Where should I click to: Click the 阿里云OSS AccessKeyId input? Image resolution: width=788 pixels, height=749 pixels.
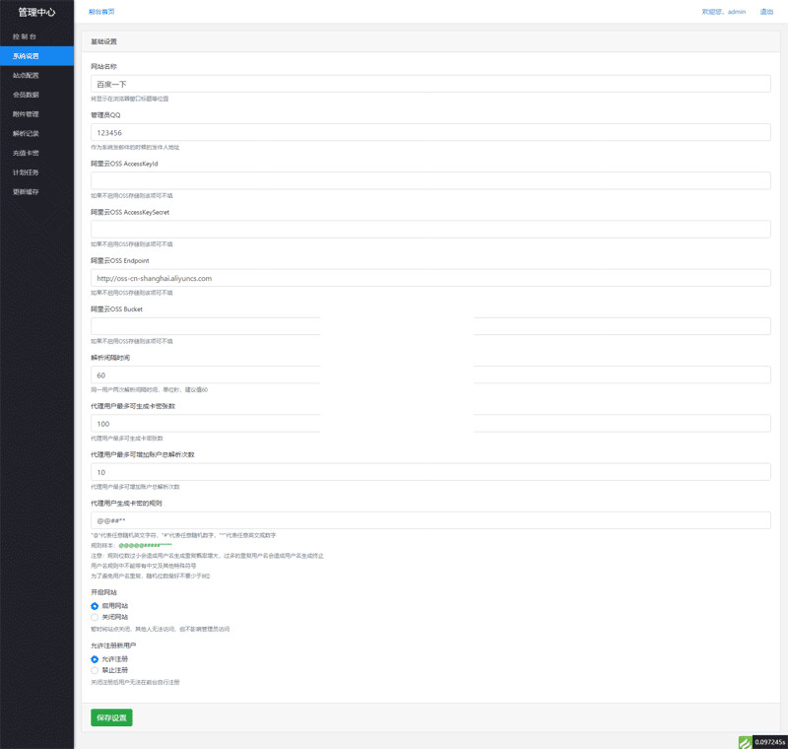430,181
